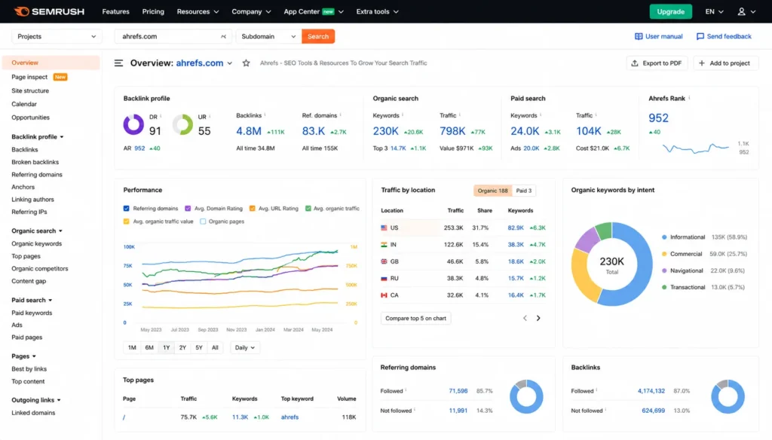Select the 1Y time range
The width and height of the screenshot is (772, 440).
pyautogui.click(x=167, y=347)
